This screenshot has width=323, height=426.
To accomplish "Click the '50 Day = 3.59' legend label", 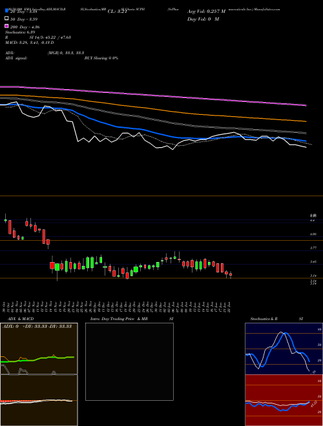I will click(24, 19).
